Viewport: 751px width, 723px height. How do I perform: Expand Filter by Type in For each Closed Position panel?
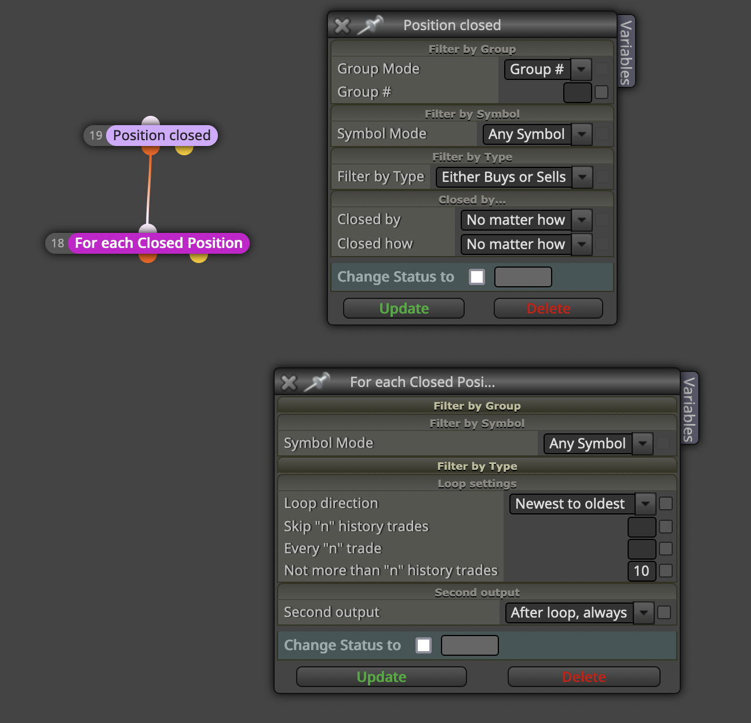[x=477, y=466]
